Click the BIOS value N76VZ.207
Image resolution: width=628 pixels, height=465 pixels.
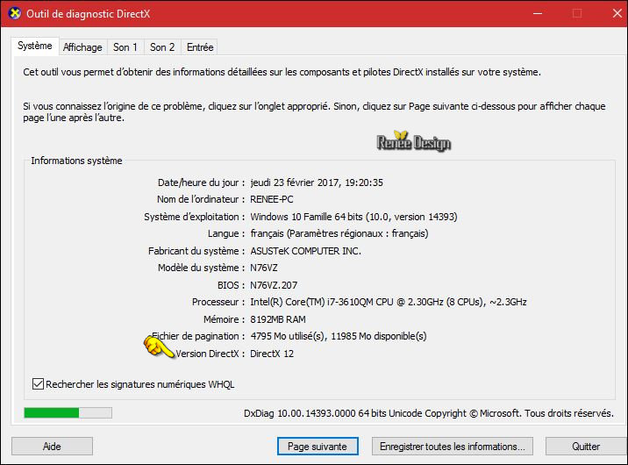coord(274,285)
